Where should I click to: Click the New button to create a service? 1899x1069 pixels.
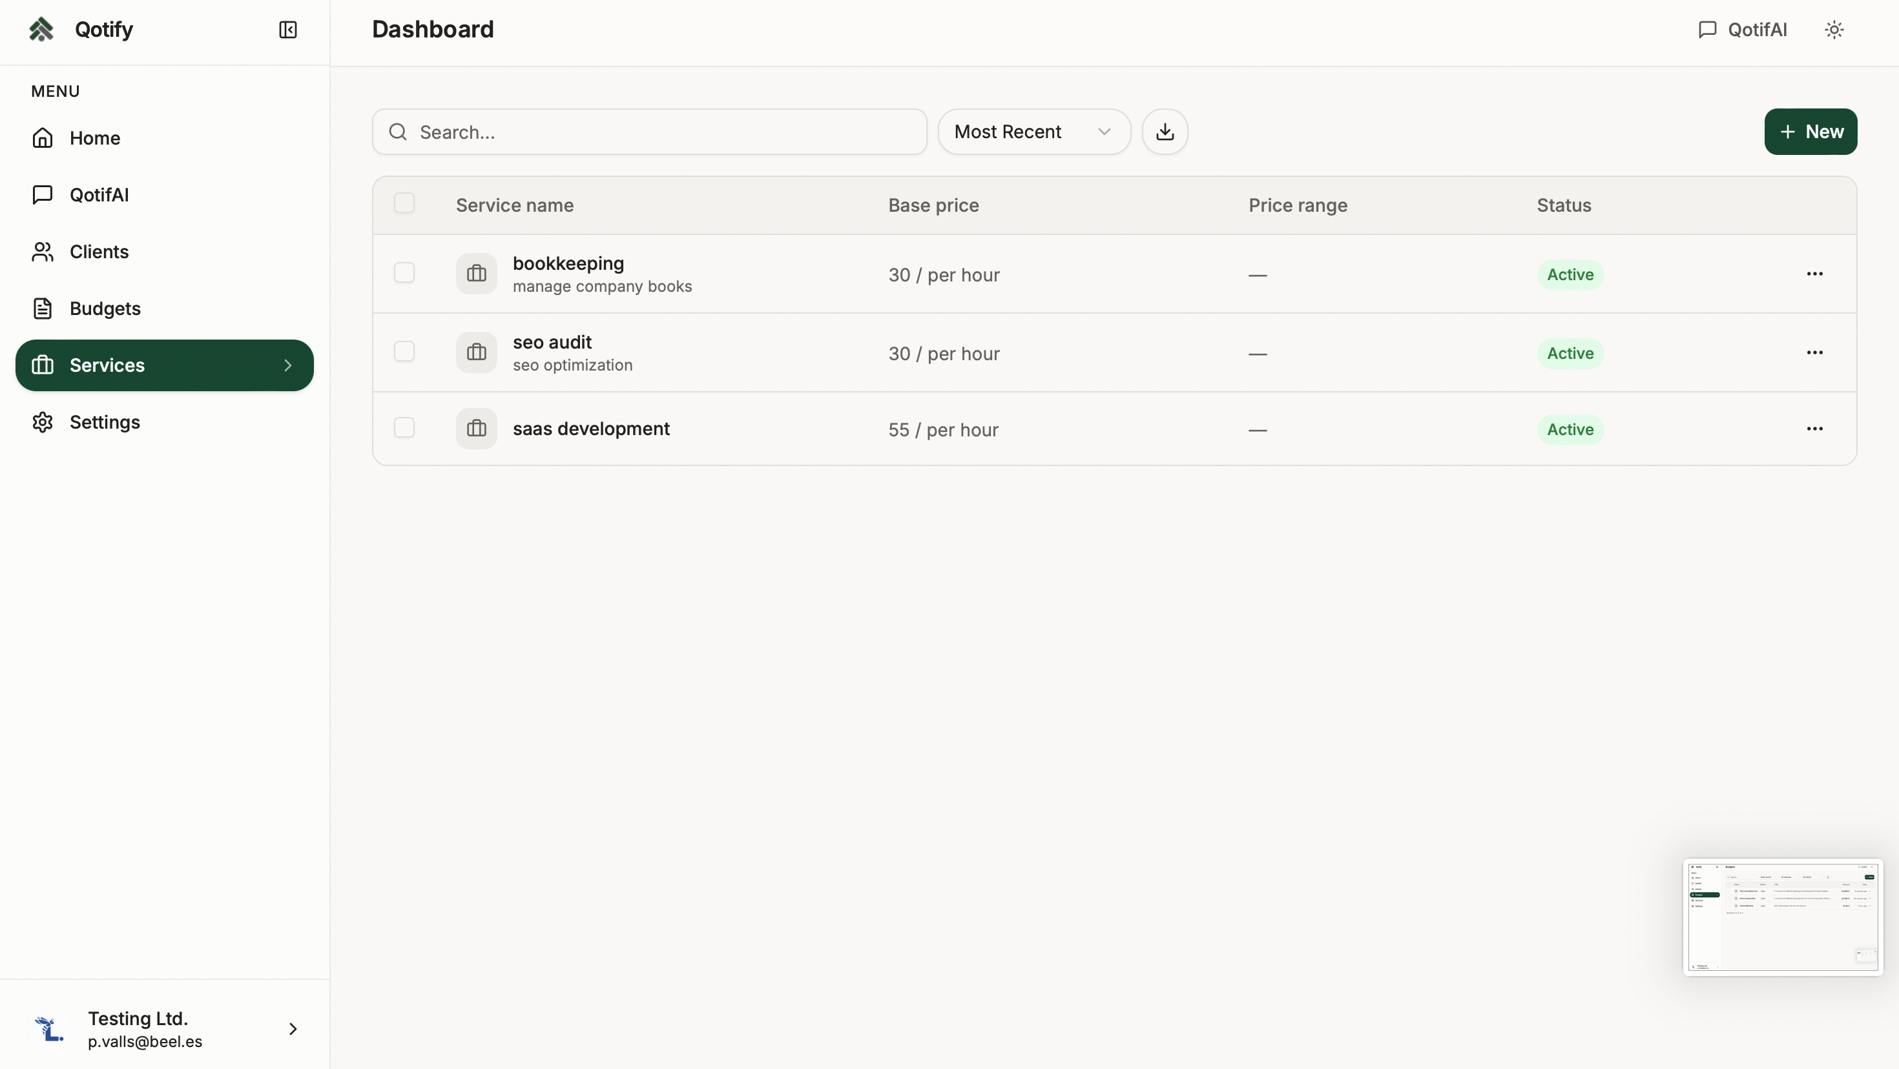pyautogui.click(x=1811, y=132)
